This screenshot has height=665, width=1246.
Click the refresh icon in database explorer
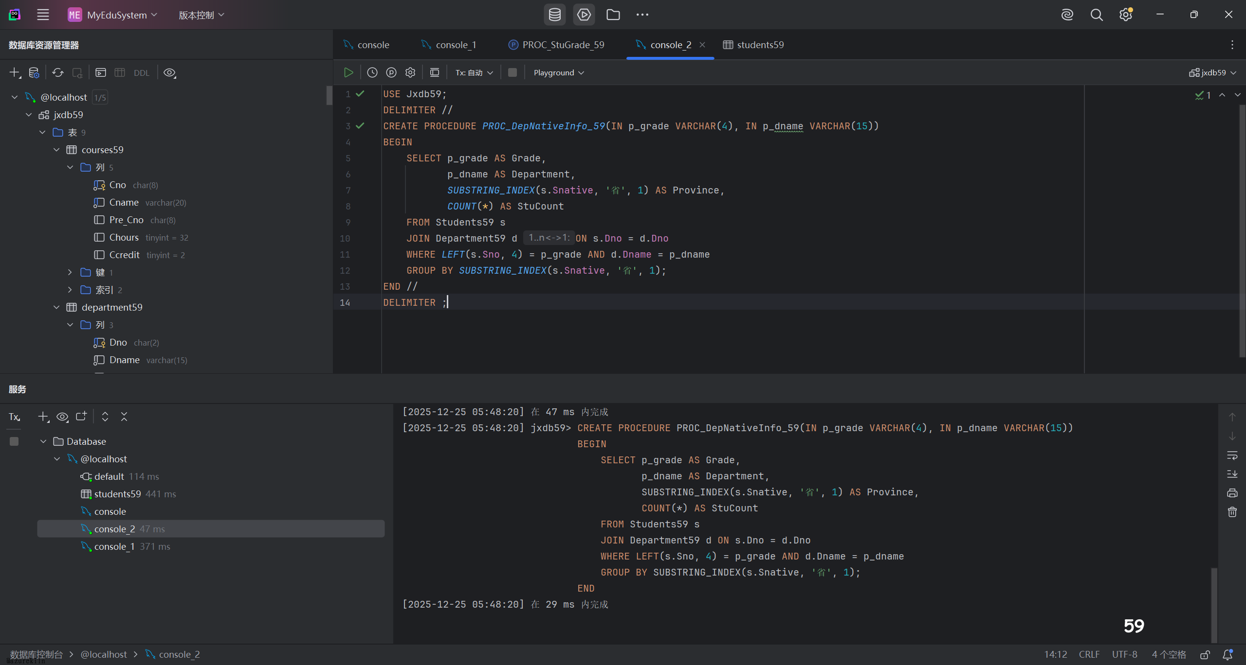58,72
